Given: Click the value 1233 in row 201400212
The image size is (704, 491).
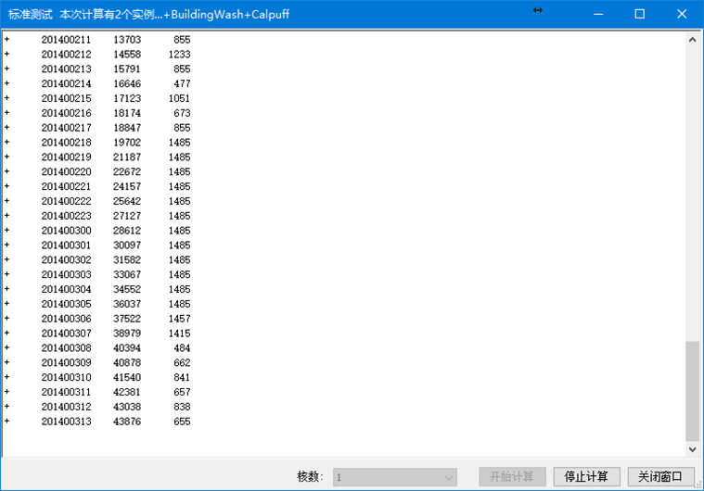Looking at the screenshot, I should coord(179,55).
